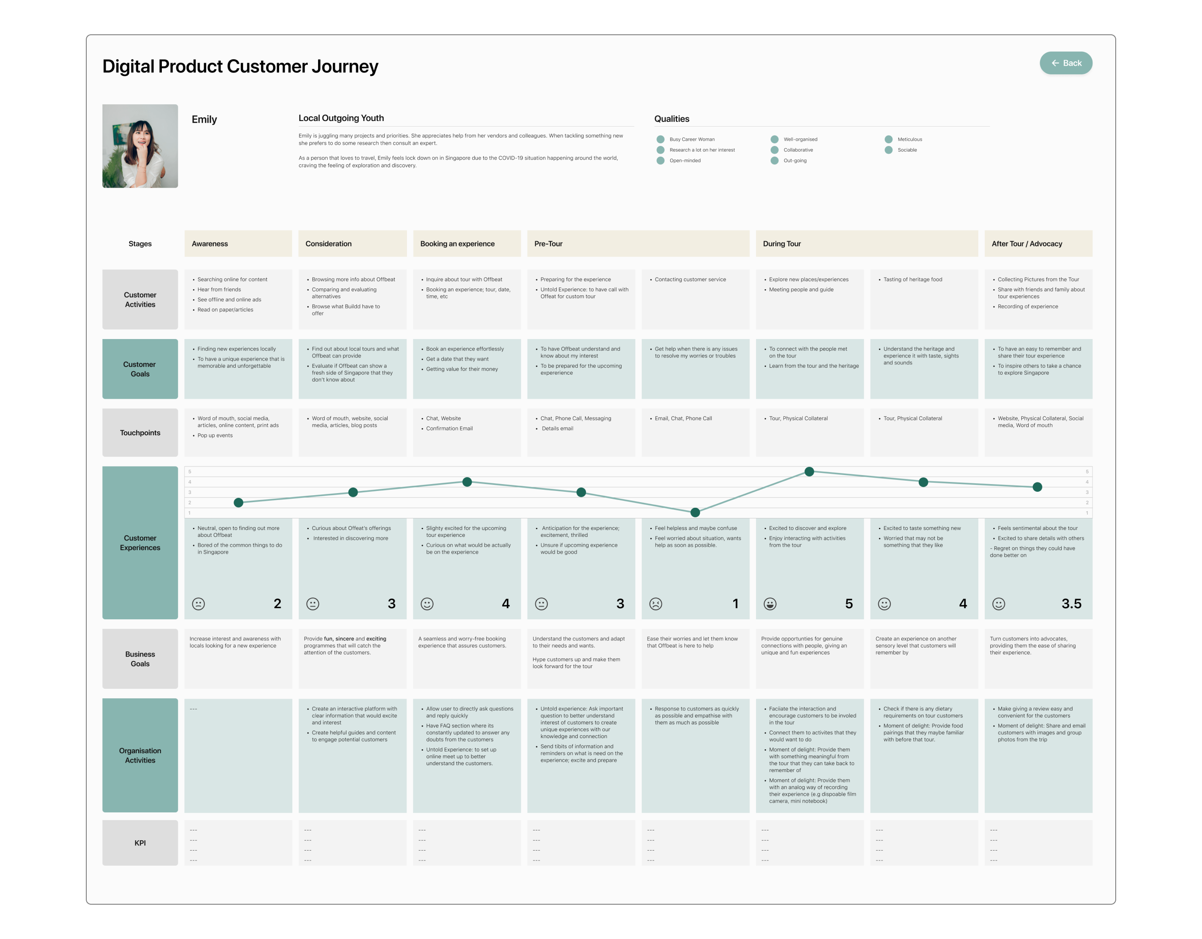The height and width of the screenshot is (939, 1202).
Task: Click the sad face icon scored 1
Action: [656, 603]
